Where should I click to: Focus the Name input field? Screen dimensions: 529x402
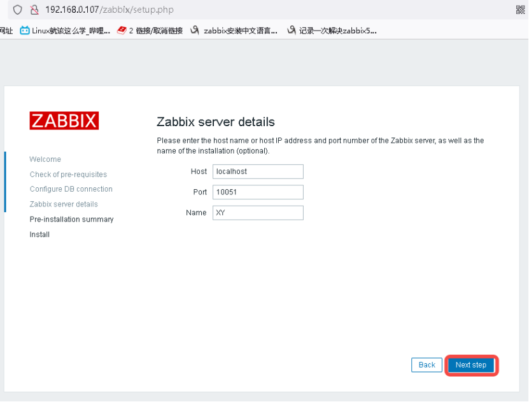tap(258, 213)
